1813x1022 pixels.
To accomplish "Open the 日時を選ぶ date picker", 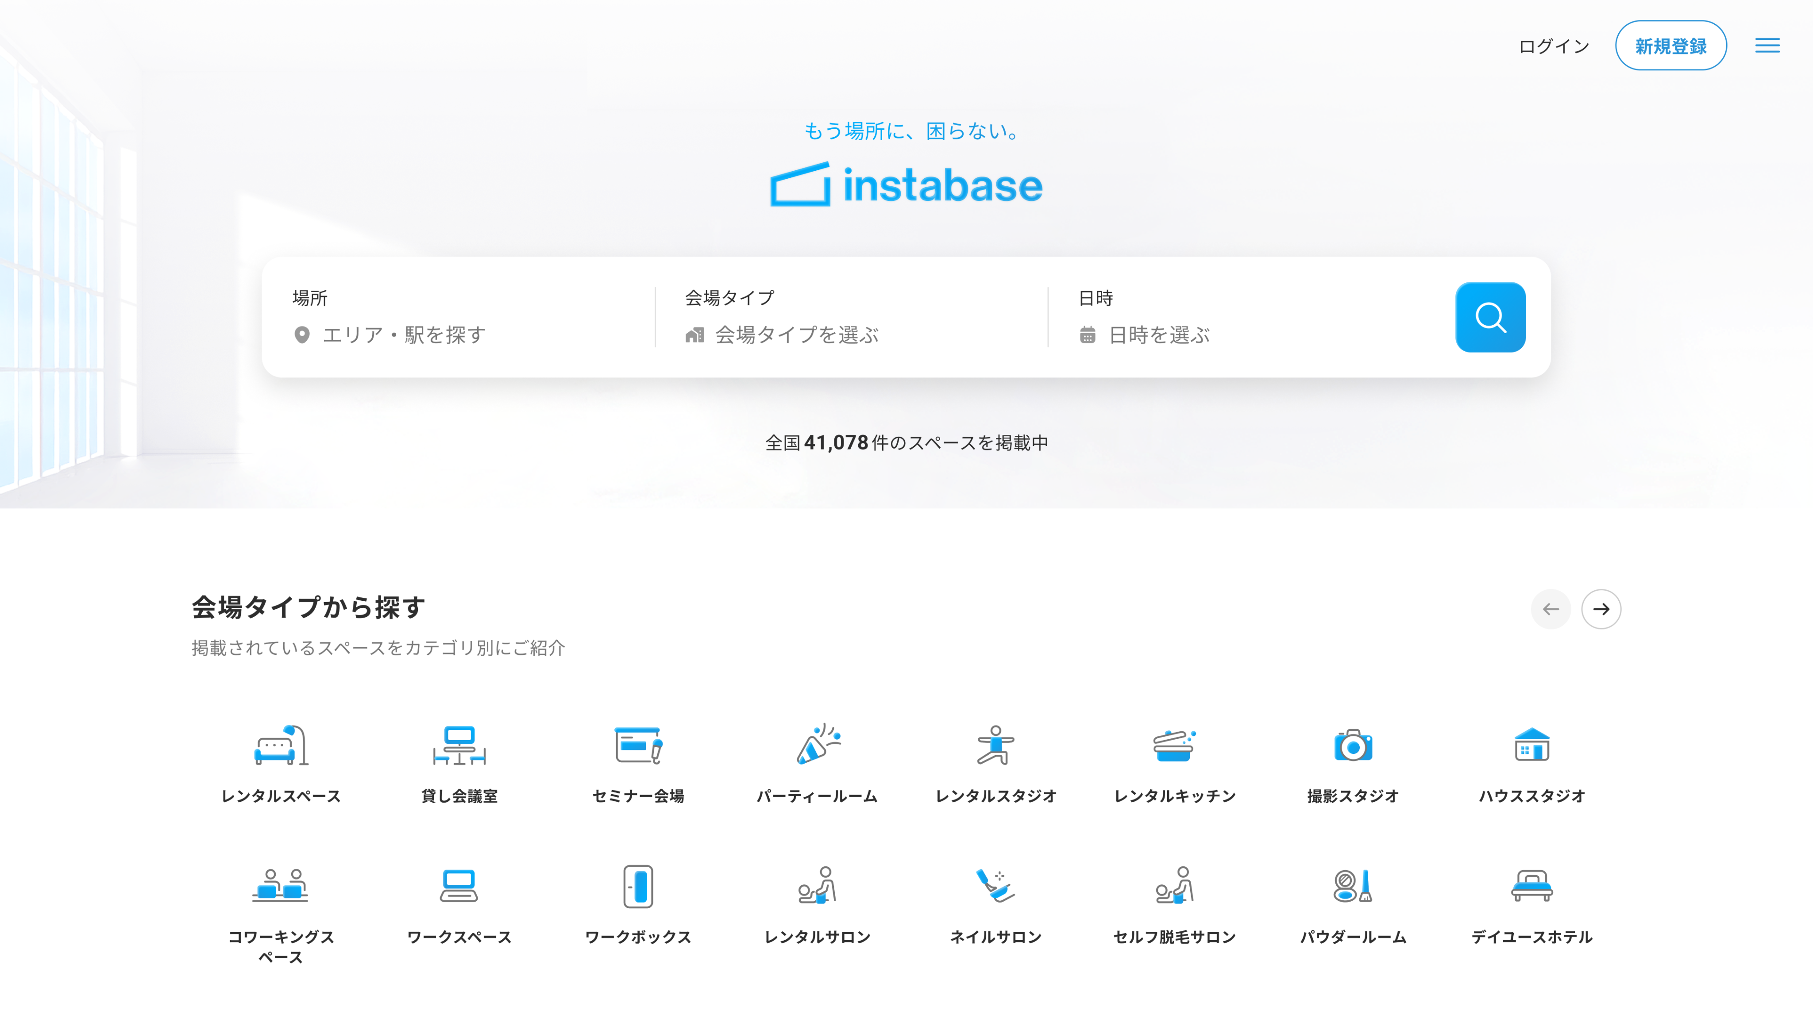I will click(x=1158, y=335).
